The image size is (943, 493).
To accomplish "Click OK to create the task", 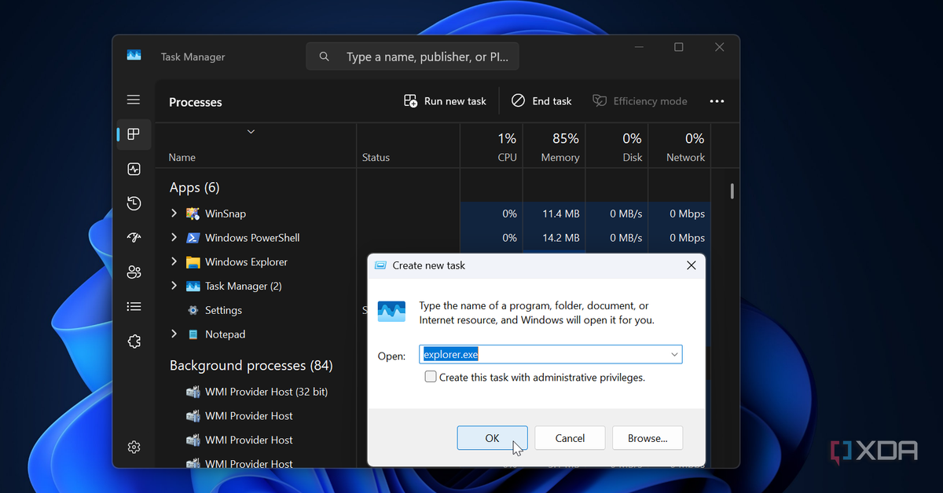I will (492, 438).
